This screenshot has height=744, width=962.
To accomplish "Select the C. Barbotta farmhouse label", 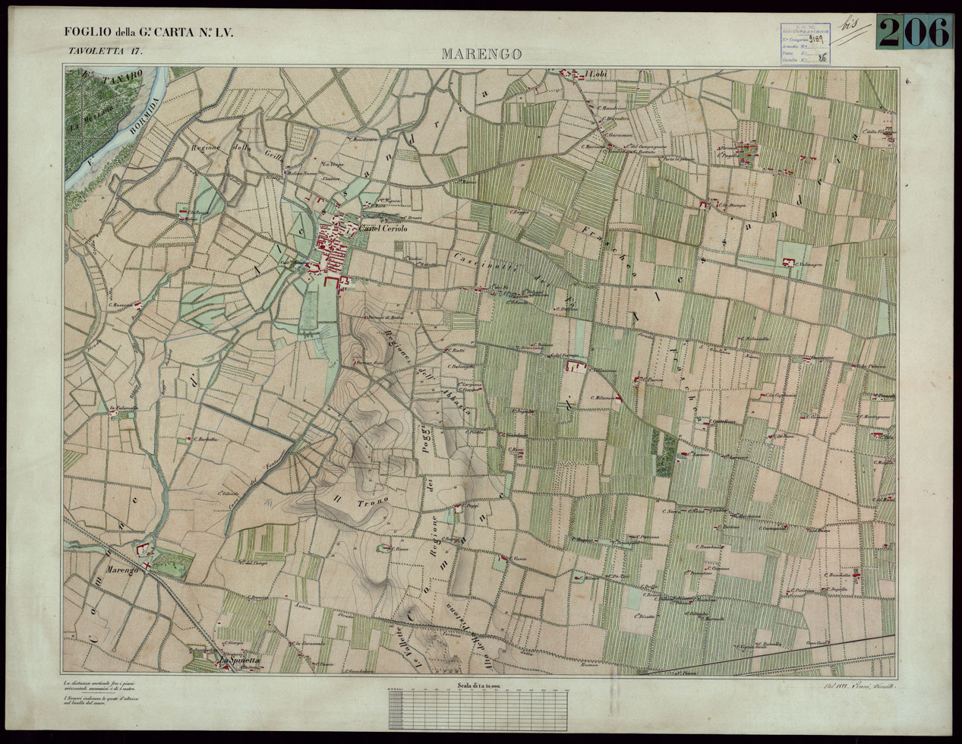I will pyautogui.click(x=205, y=439).
